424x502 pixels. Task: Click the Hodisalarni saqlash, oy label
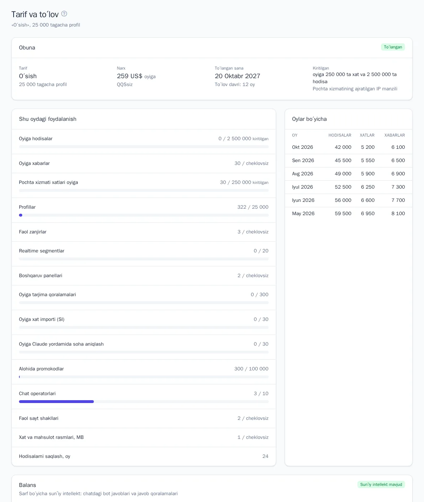[x=44, y=456]
